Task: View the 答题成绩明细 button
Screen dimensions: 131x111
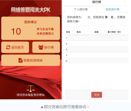Action: [x=31, y=60]
